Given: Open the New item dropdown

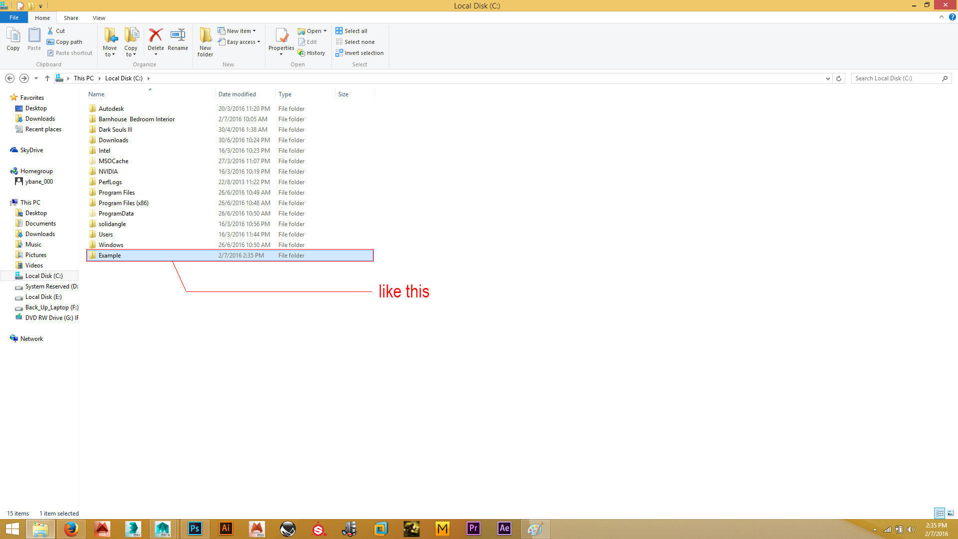Looking at the screenshot, I should tap(237, 31).
